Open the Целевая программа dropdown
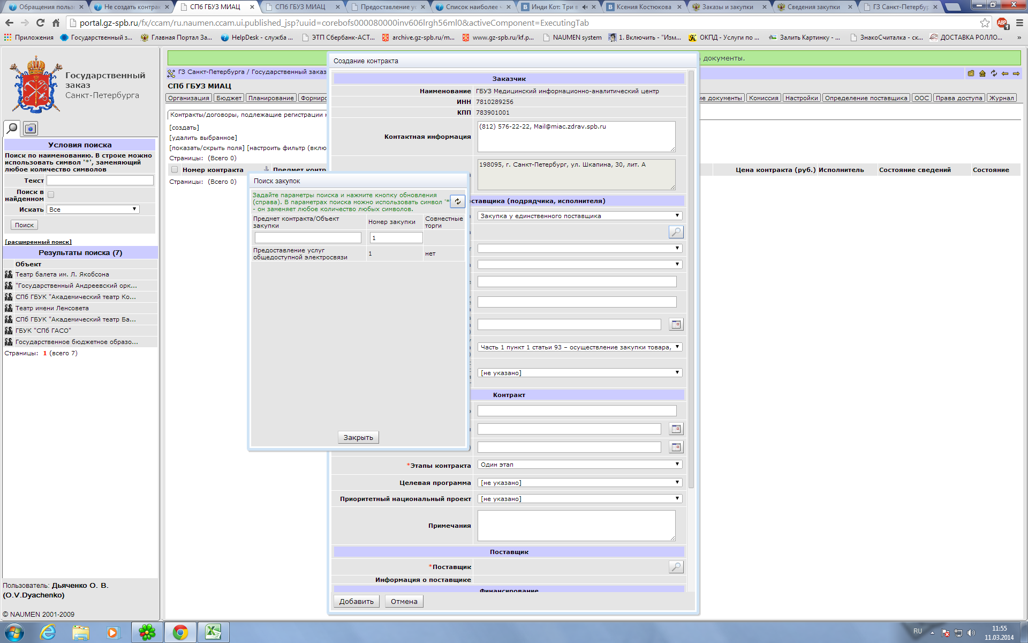This screenshot has width=1028, height=643. tap(579, 483)
